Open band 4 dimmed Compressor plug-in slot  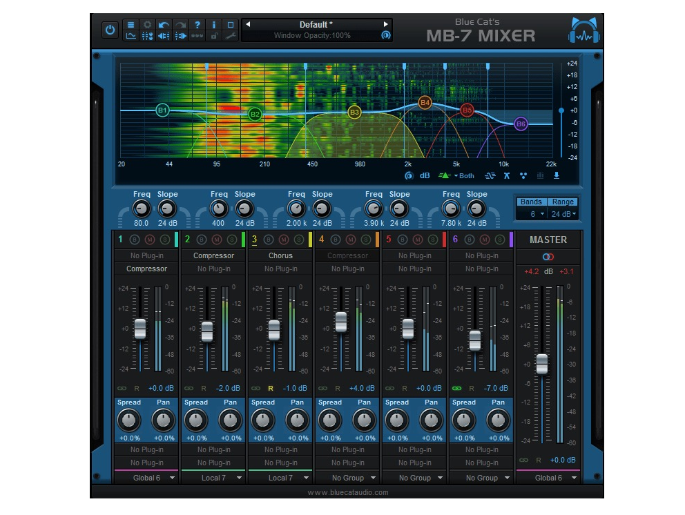(x=348, y=255)
